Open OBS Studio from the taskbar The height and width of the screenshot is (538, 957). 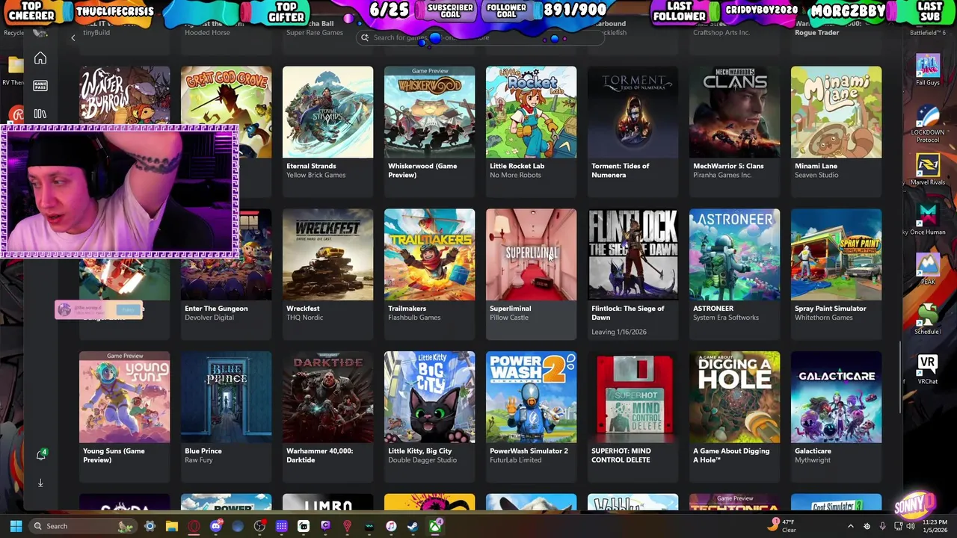tap(259, 526)
